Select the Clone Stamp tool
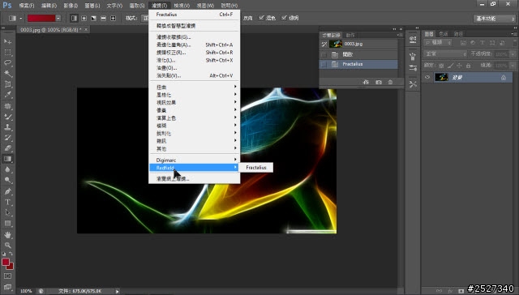 pyautogui.click(x=7, y=127)
